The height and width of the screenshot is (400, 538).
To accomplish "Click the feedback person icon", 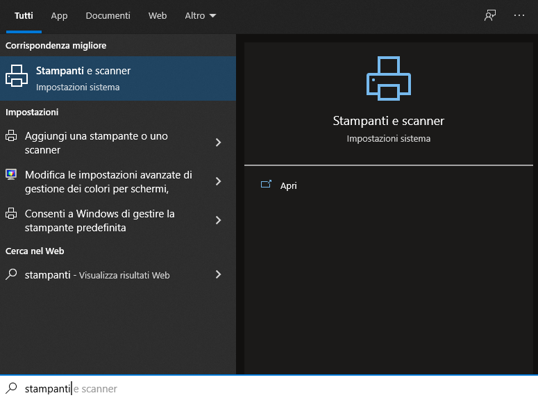I will click(490, 15).
